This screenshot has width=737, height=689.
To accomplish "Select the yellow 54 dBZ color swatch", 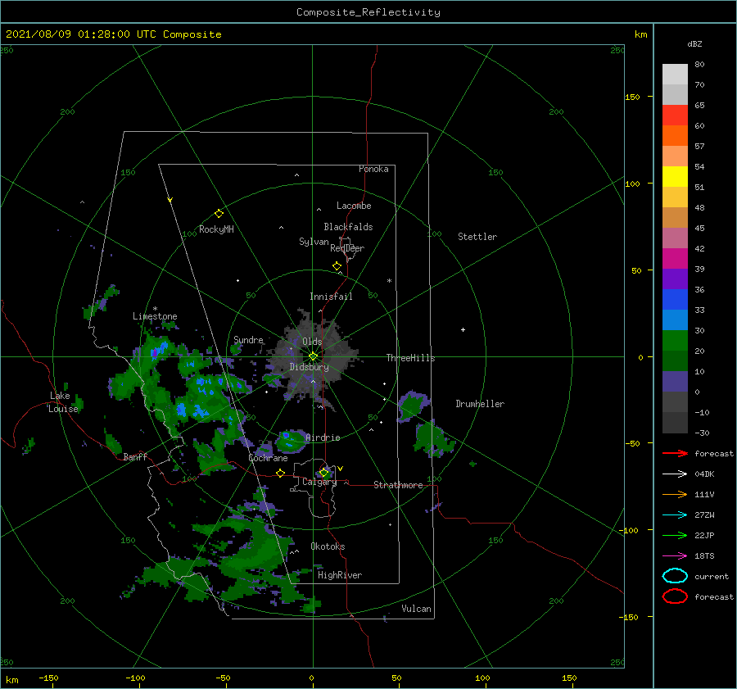I will pyautogui.click(x=675, y=176).
